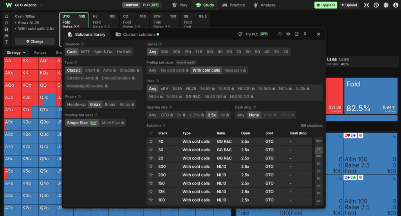Open the stack 200 NL10 solution row

229,175
